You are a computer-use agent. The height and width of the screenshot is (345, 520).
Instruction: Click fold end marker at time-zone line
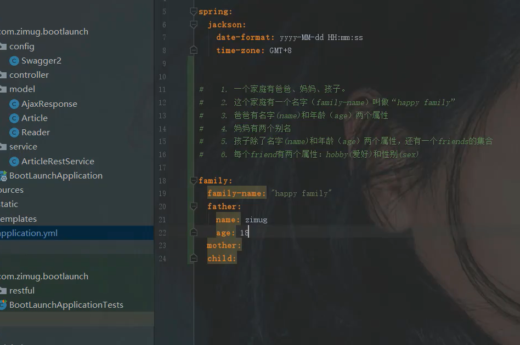click(194, 50)
